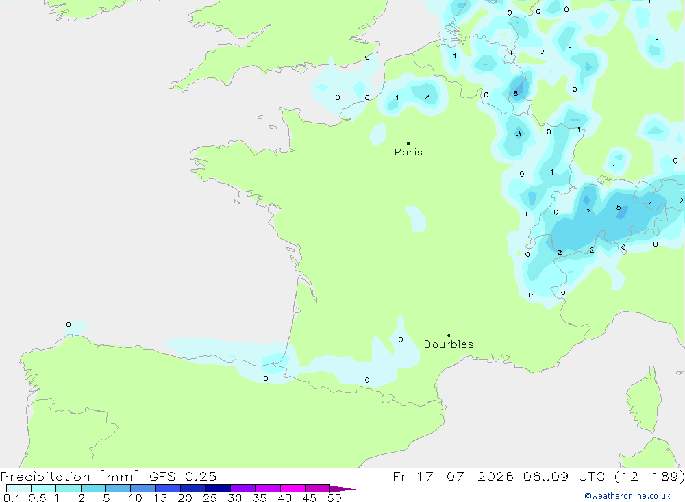This screenshot has width=685, height=502.
Task: Select the black dot marker above Dourbies
Action: click(449, 336)
